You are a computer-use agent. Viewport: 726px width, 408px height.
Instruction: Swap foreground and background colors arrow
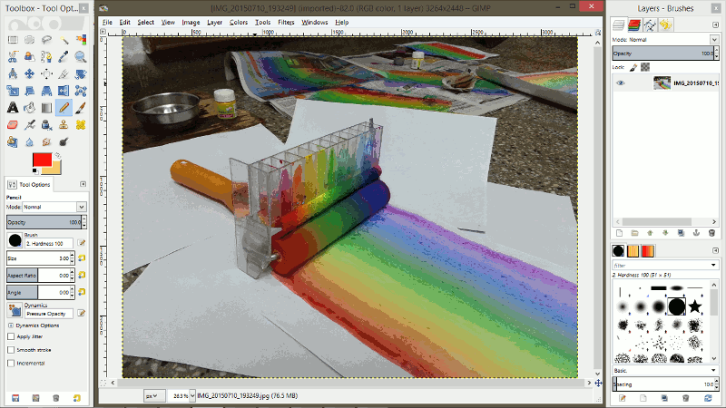point(58,155)
